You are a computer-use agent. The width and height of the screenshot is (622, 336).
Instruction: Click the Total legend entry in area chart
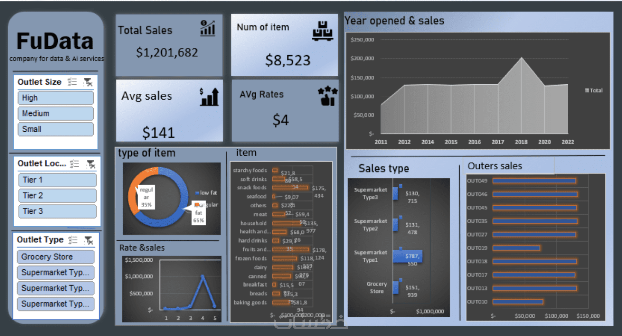pos(594,91)
